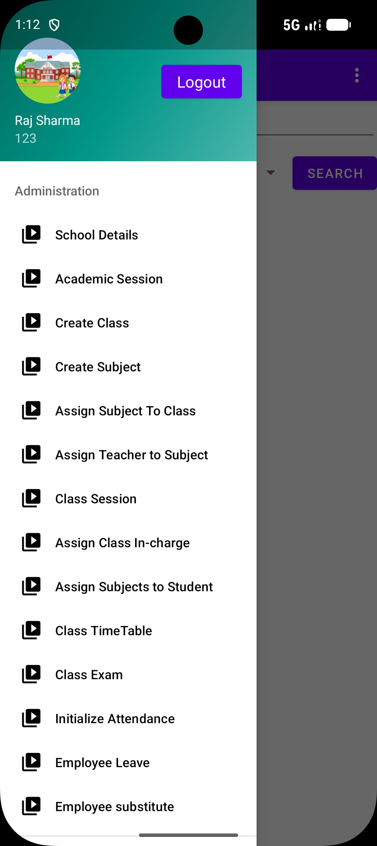Tap the Raj Sharma user name
377x846 pixels.
[x=47, y=120]
